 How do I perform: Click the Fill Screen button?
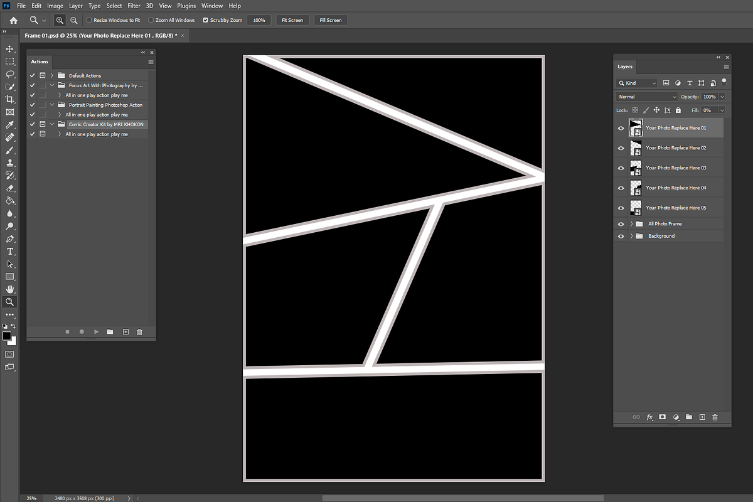pos(331,20)
